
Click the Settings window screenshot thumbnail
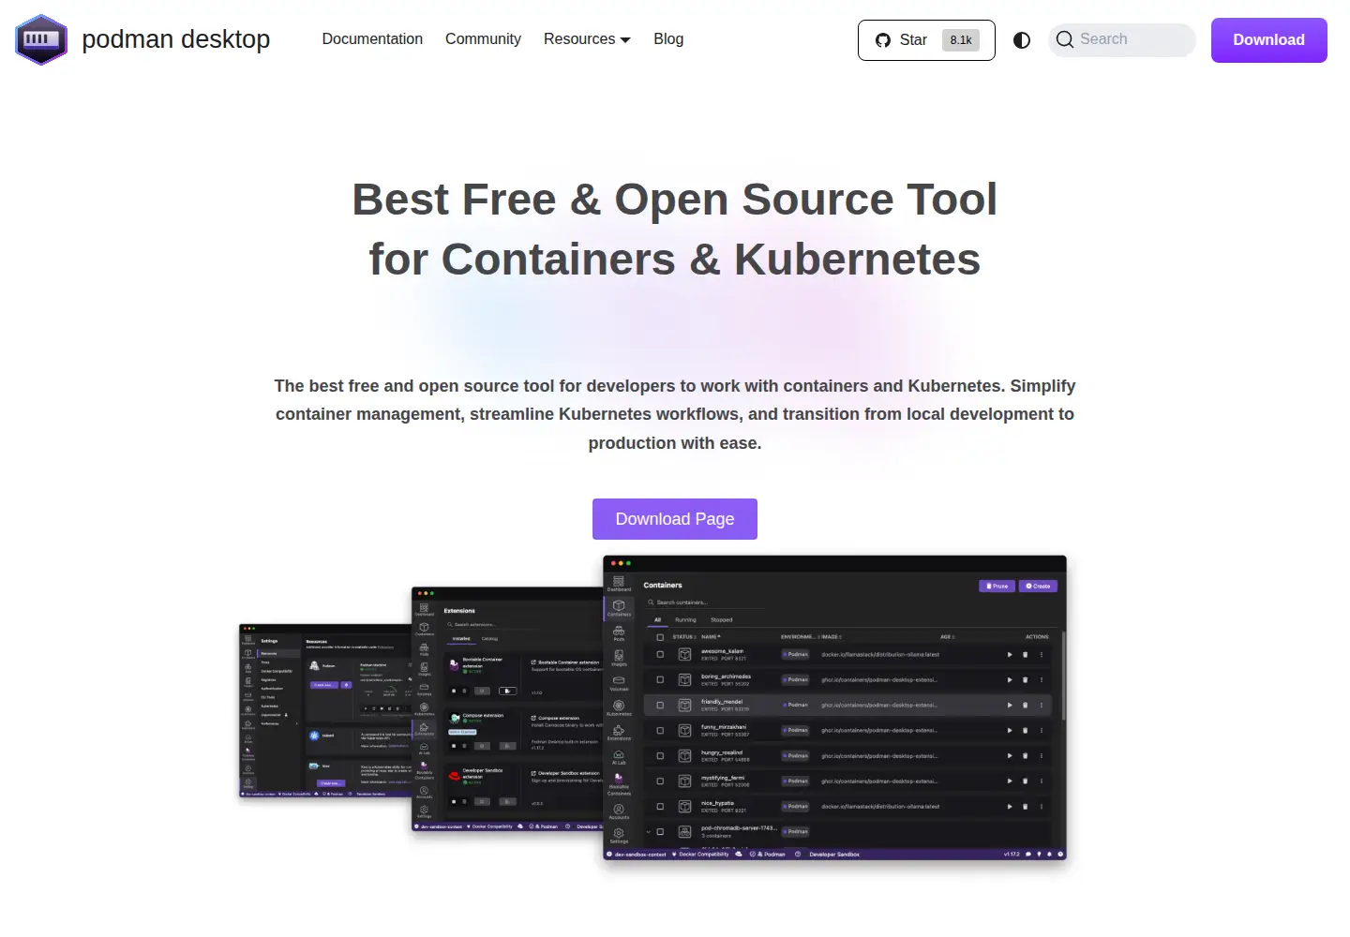click(324, 711)
